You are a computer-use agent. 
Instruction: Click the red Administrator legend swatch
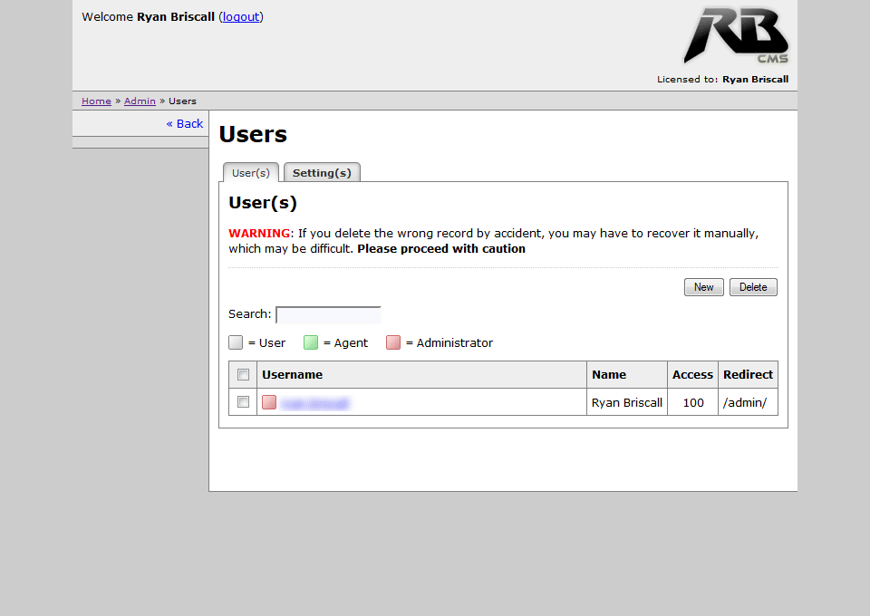(393, 342)
